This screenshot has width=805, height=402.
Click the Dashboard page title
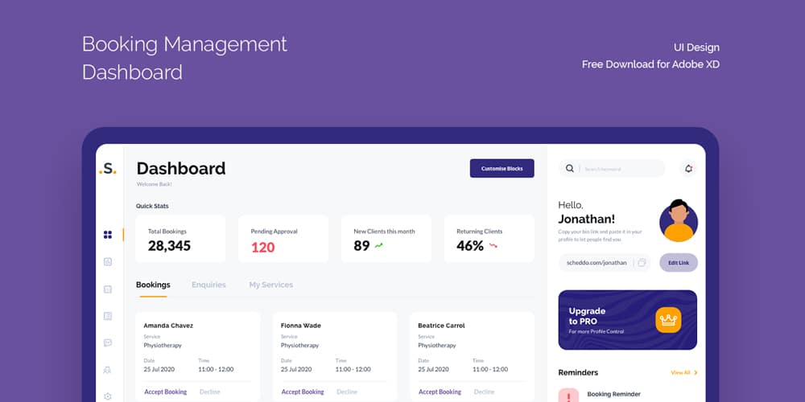click(181, 168)
